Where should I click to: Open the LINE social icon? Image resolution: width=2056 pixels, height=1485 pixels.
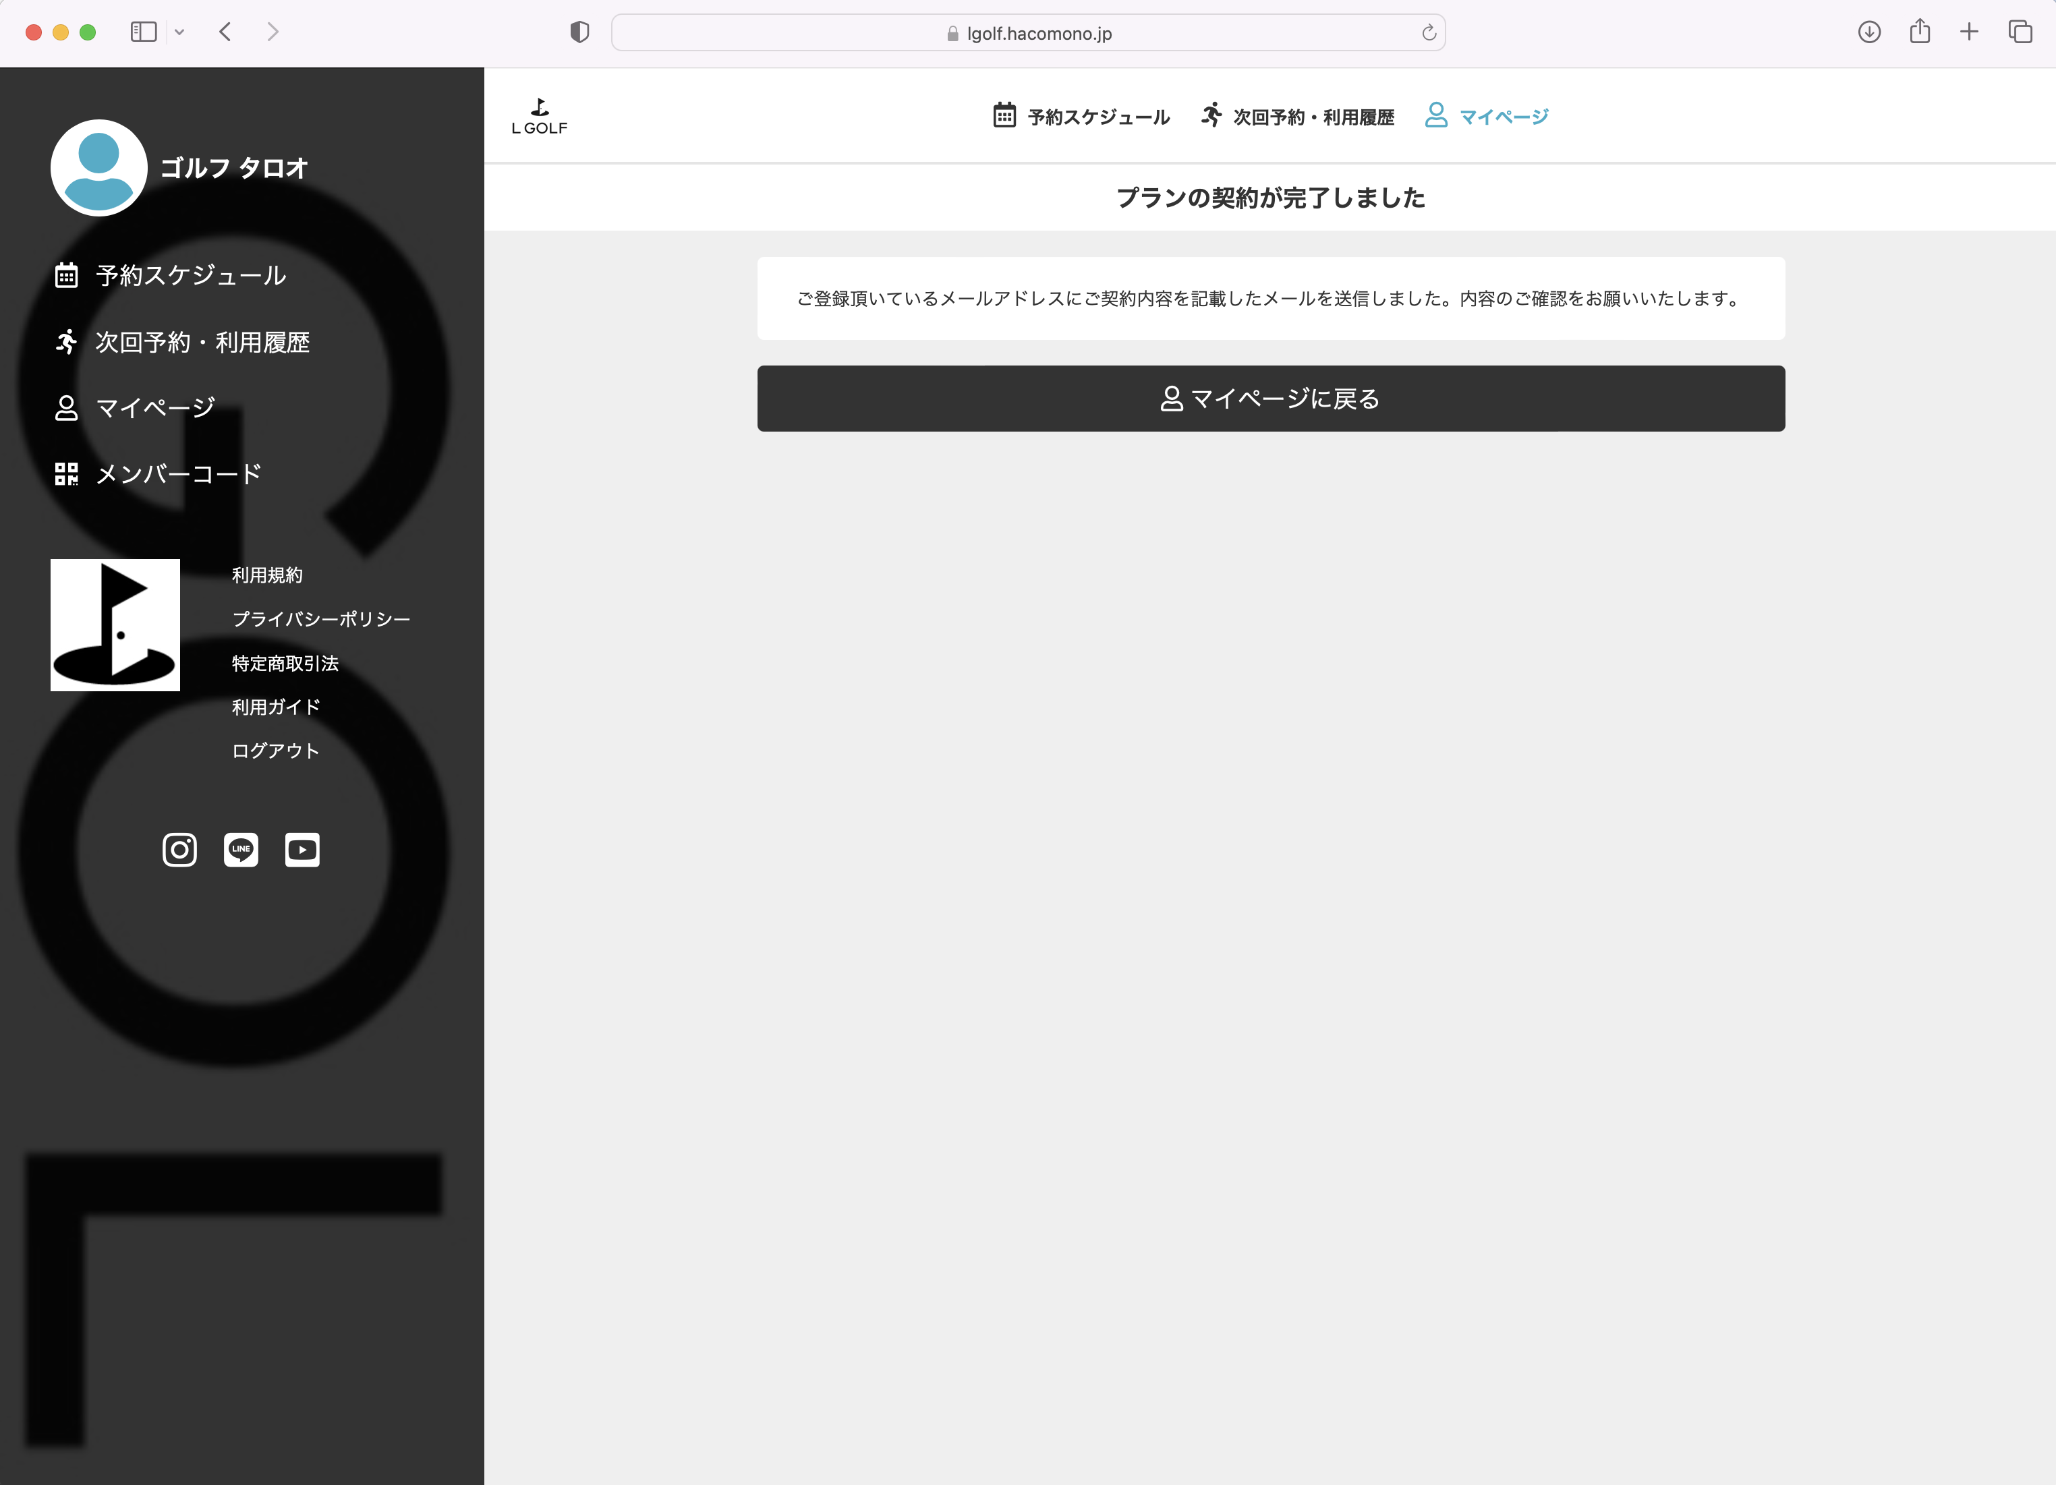(x=240, y=850)
